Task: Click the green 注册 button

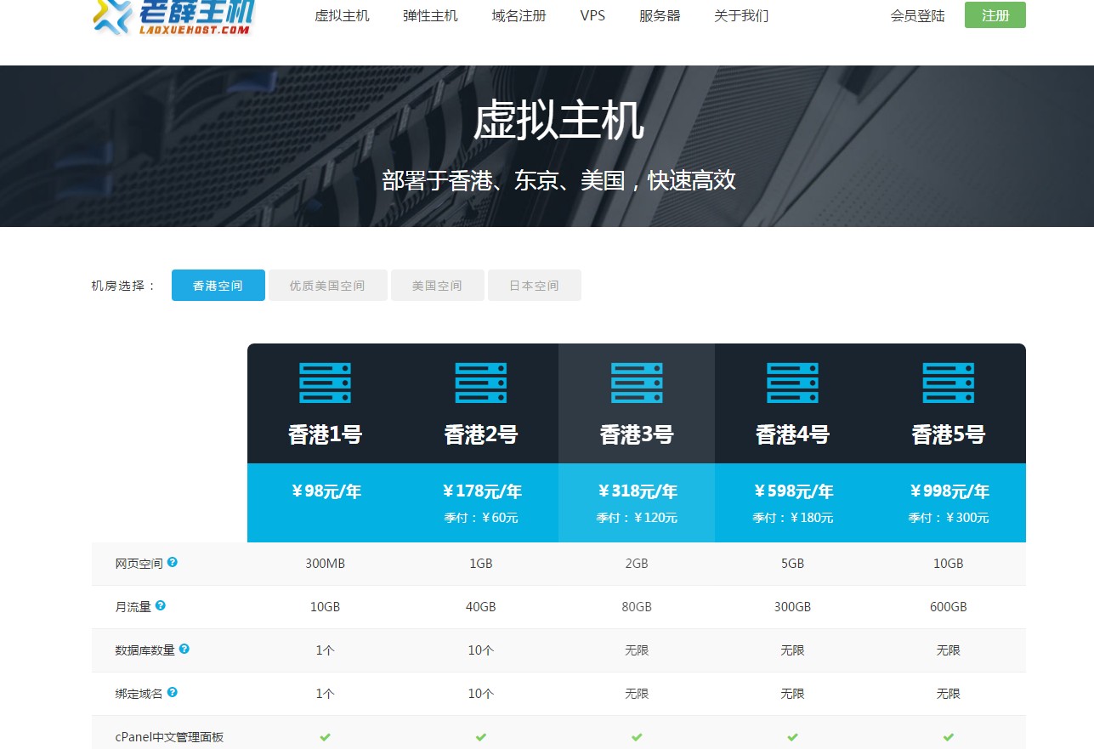Action: (x=995, y=15)
